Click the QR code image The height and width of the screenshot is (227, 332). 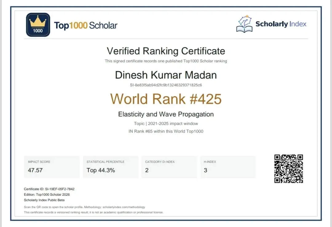click(x=289, y=169)
